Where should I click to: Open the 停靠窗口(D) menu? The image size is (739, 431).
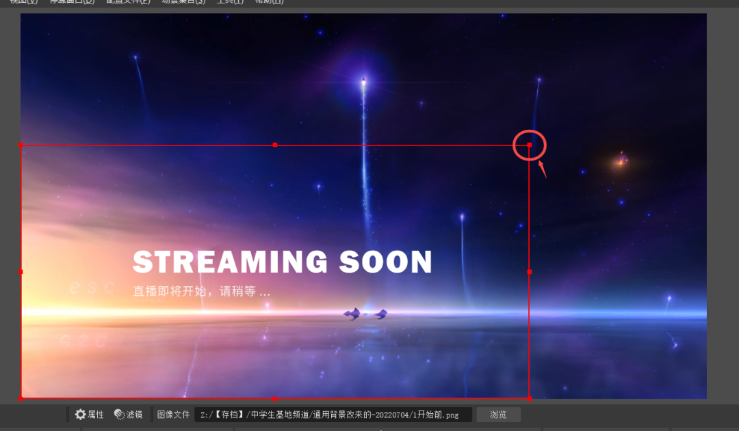[71, 2]
